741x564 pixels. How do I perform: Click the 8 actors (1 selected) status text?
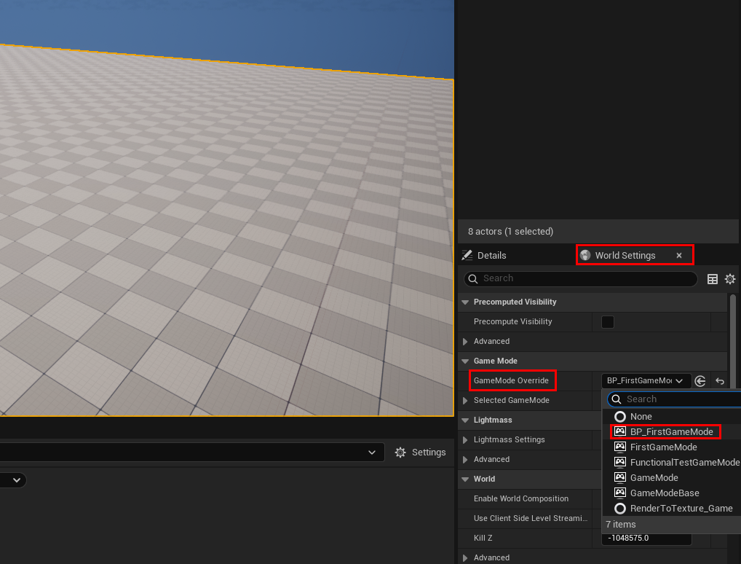[510, 232]
